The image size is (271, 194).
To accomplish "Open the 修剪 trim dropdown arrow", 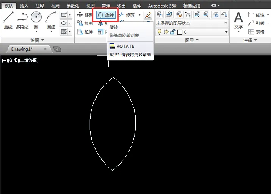I will [x=139, y=15].
